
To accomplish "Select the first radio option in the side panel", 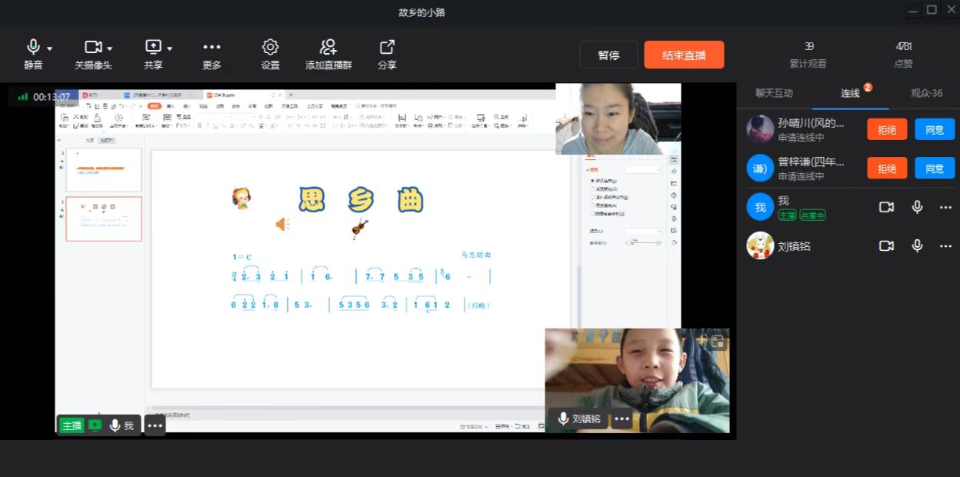I will [592, 180].
